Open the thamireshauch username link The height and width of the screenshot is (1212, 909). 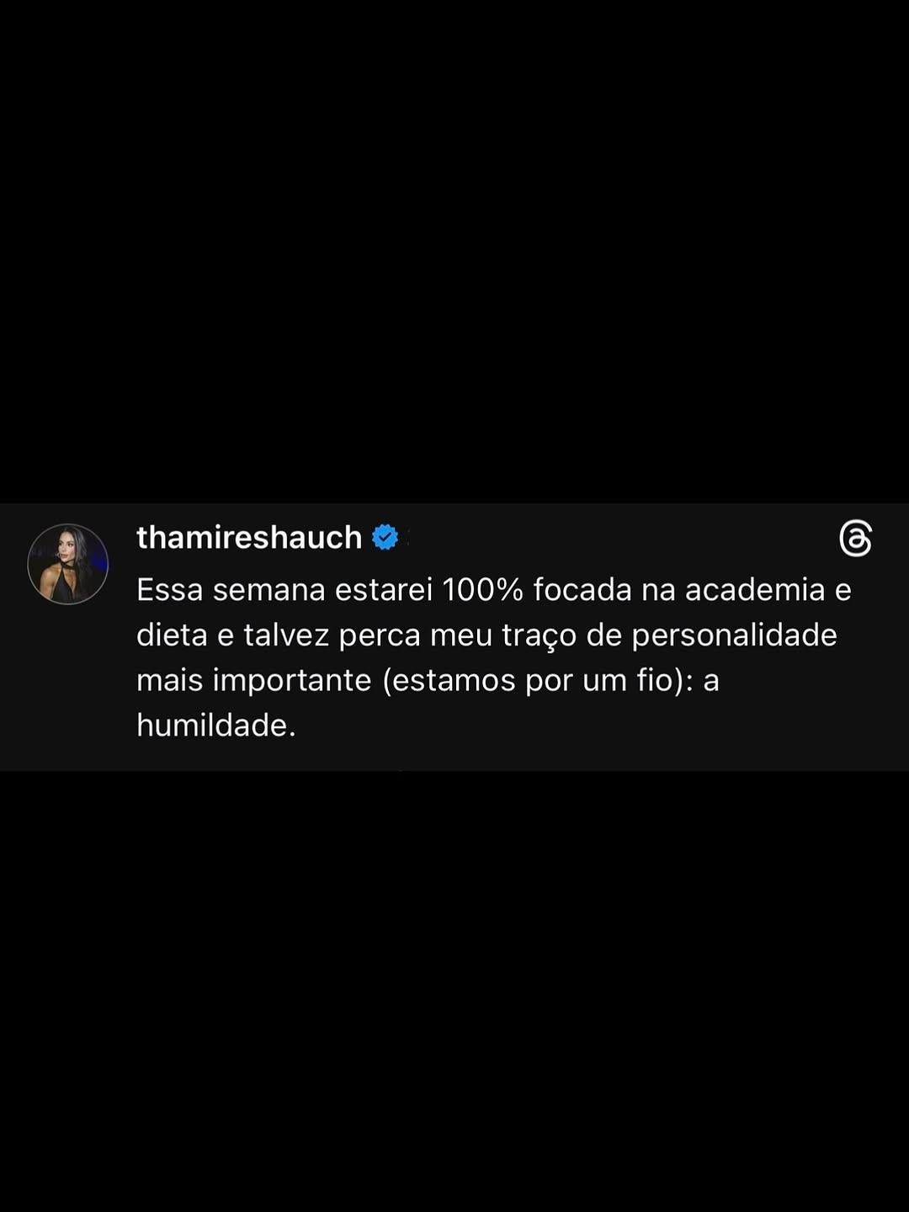click(x=249, y=537)
